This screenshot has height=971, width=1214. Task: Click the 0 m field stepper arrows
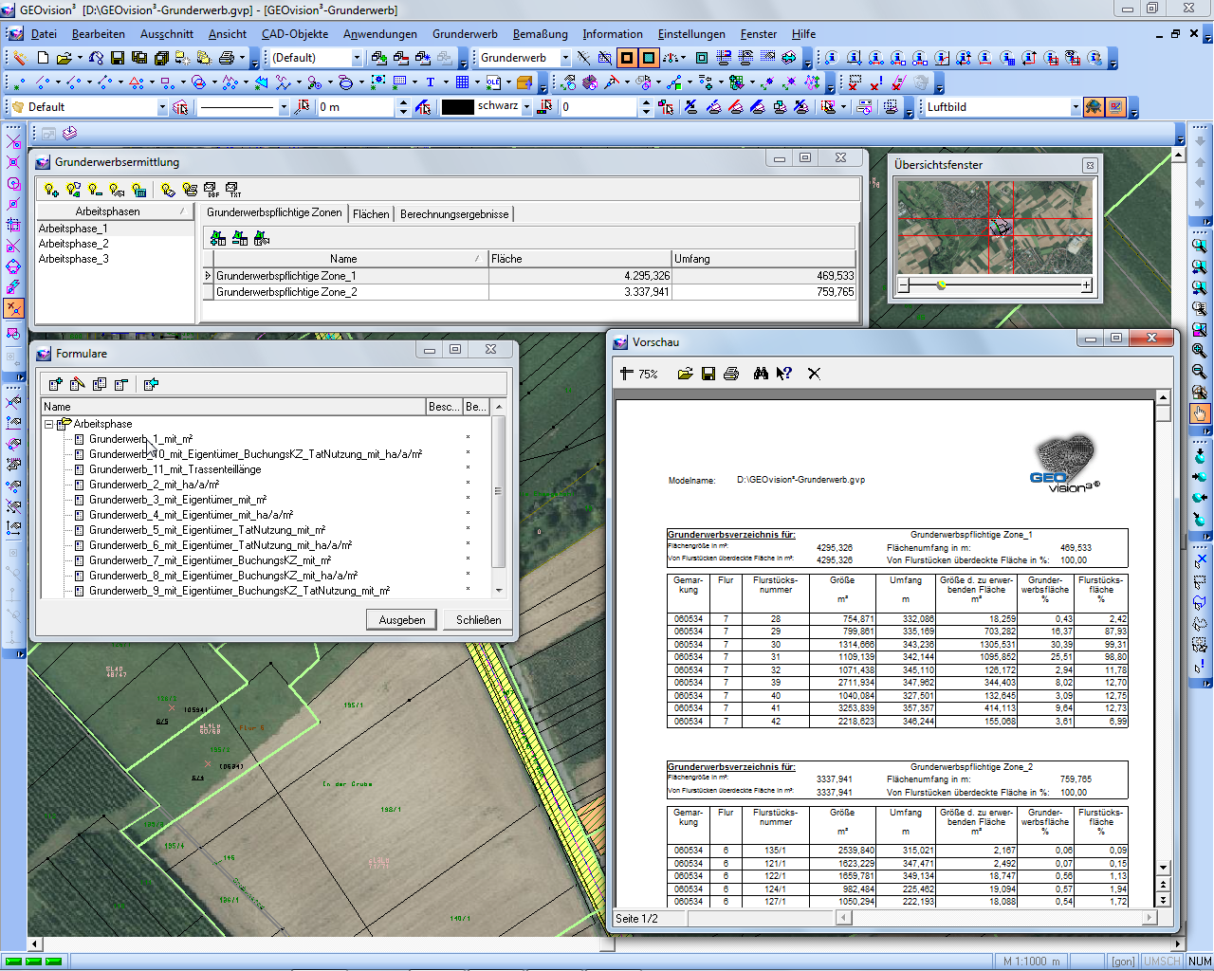[x=403, y=107]
